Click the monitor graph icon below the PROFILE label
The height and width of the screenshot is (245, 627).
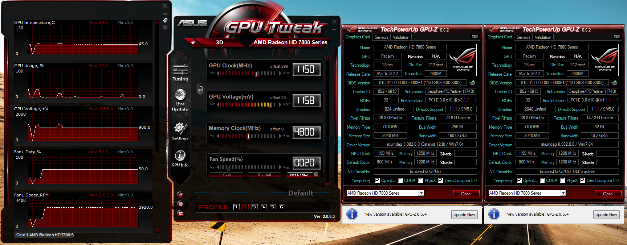tap(180, 213)
